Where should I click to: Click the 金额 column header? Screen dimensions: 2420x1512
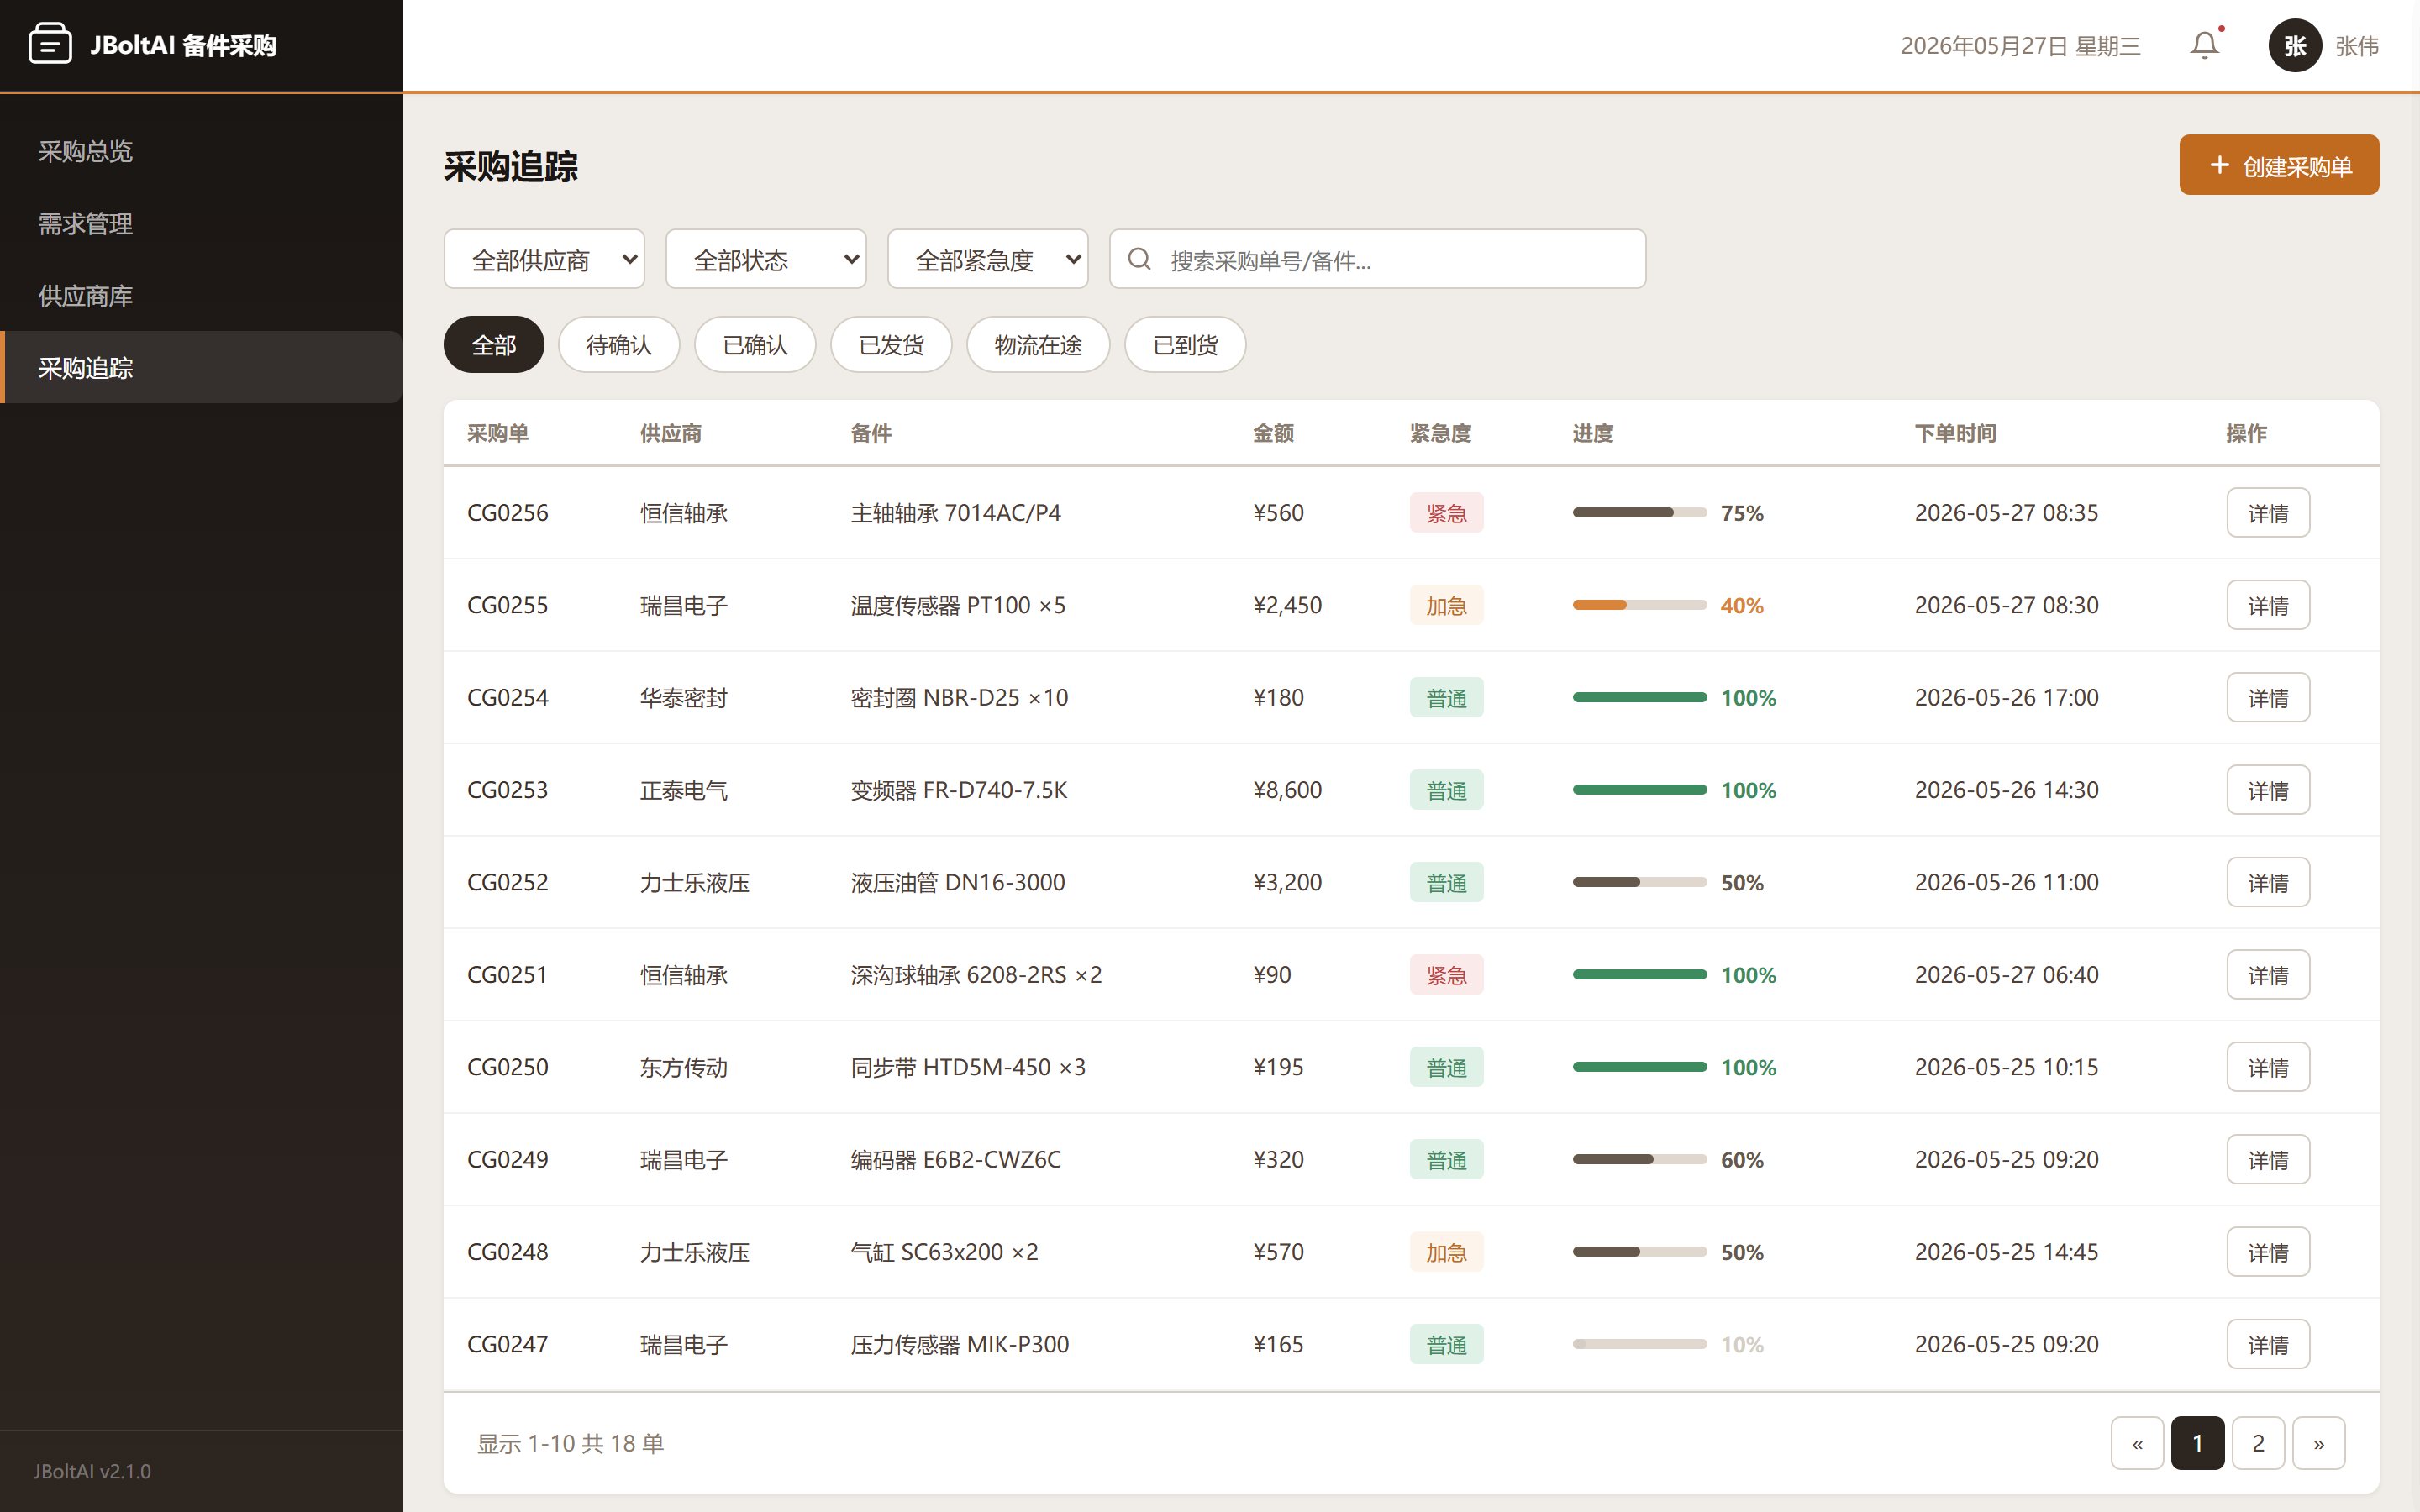click(x=1273, y=433)
